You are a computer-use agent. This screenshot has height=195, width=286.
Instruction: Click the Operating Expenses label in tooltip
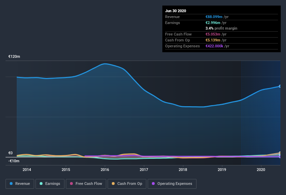coord(183,46)
